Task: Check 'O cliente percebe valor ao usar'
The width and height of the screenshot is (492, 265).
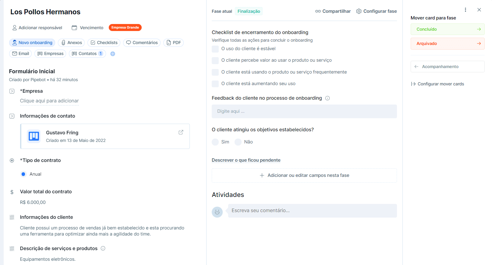Action: pyautogui.click(x=215, y=60)
